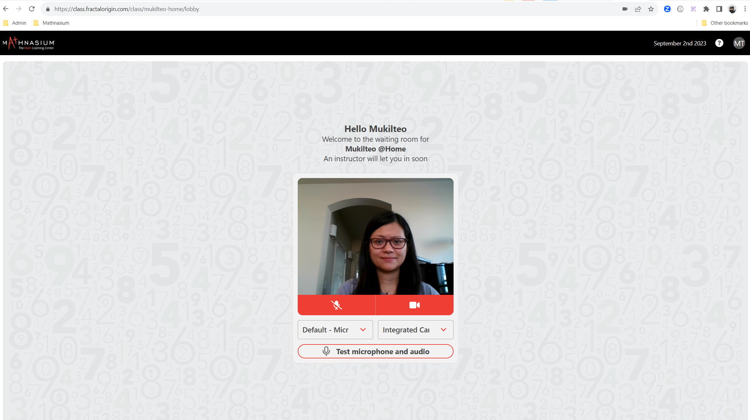Click the September 2nd 2023 date text
The image size is (750, 420).
(x=680, y=43)
